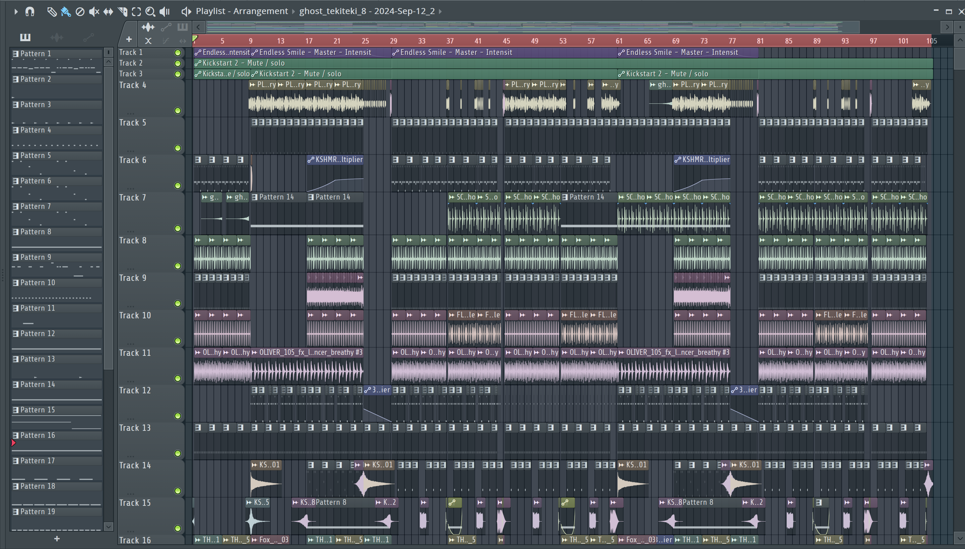
Task: Open the 3..ier automation clip menu at bar 25
Action: 368,390
